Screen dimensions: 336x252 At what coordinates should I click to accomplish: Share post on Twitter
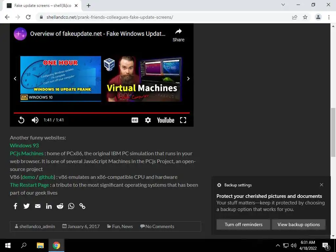(x=27, y=206)
